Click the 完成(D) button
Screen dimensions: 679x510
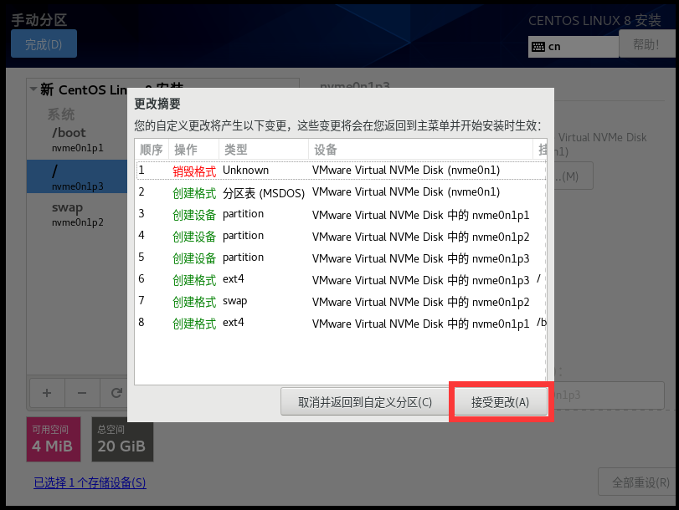pos(44,43)
